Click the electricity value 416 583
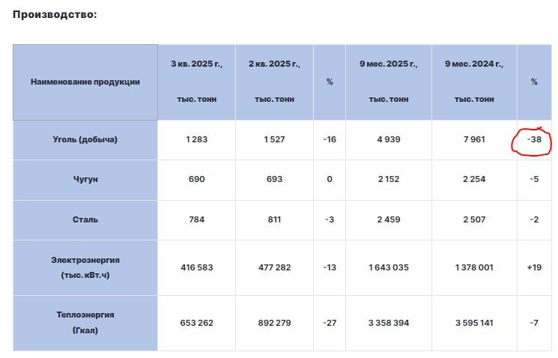The image size is (558, 358). coord(196,267)
